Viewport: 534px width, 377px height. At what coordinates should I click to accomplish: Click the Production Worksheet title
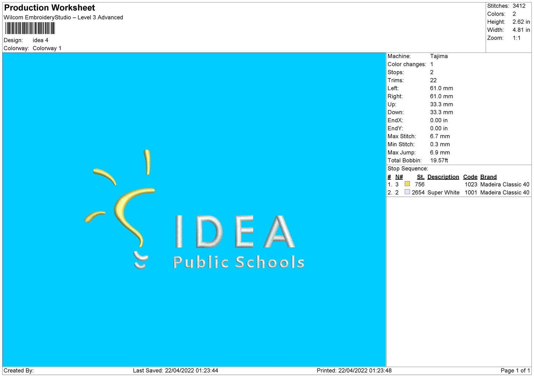coord(50,8)
